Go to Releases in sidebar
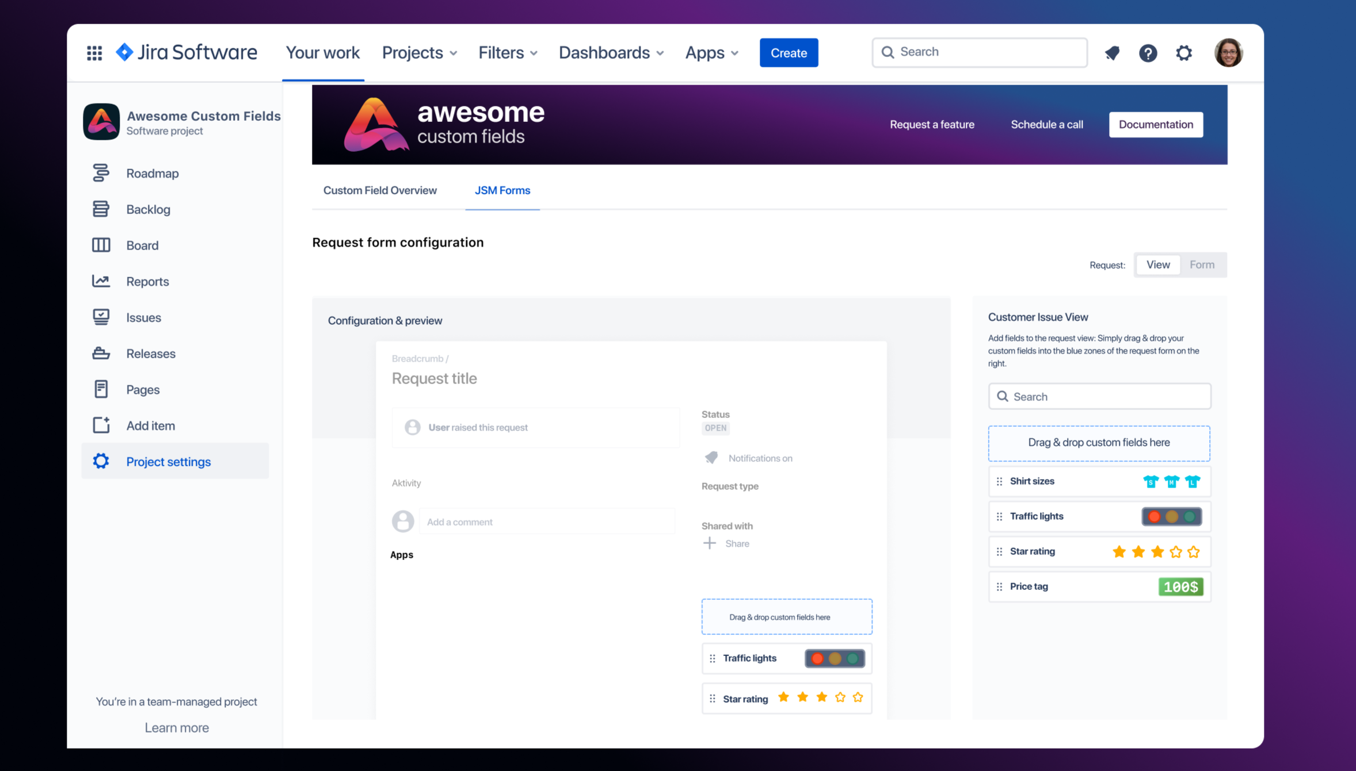The width and height of the screenshot is (1356, 771). (150, 354)
